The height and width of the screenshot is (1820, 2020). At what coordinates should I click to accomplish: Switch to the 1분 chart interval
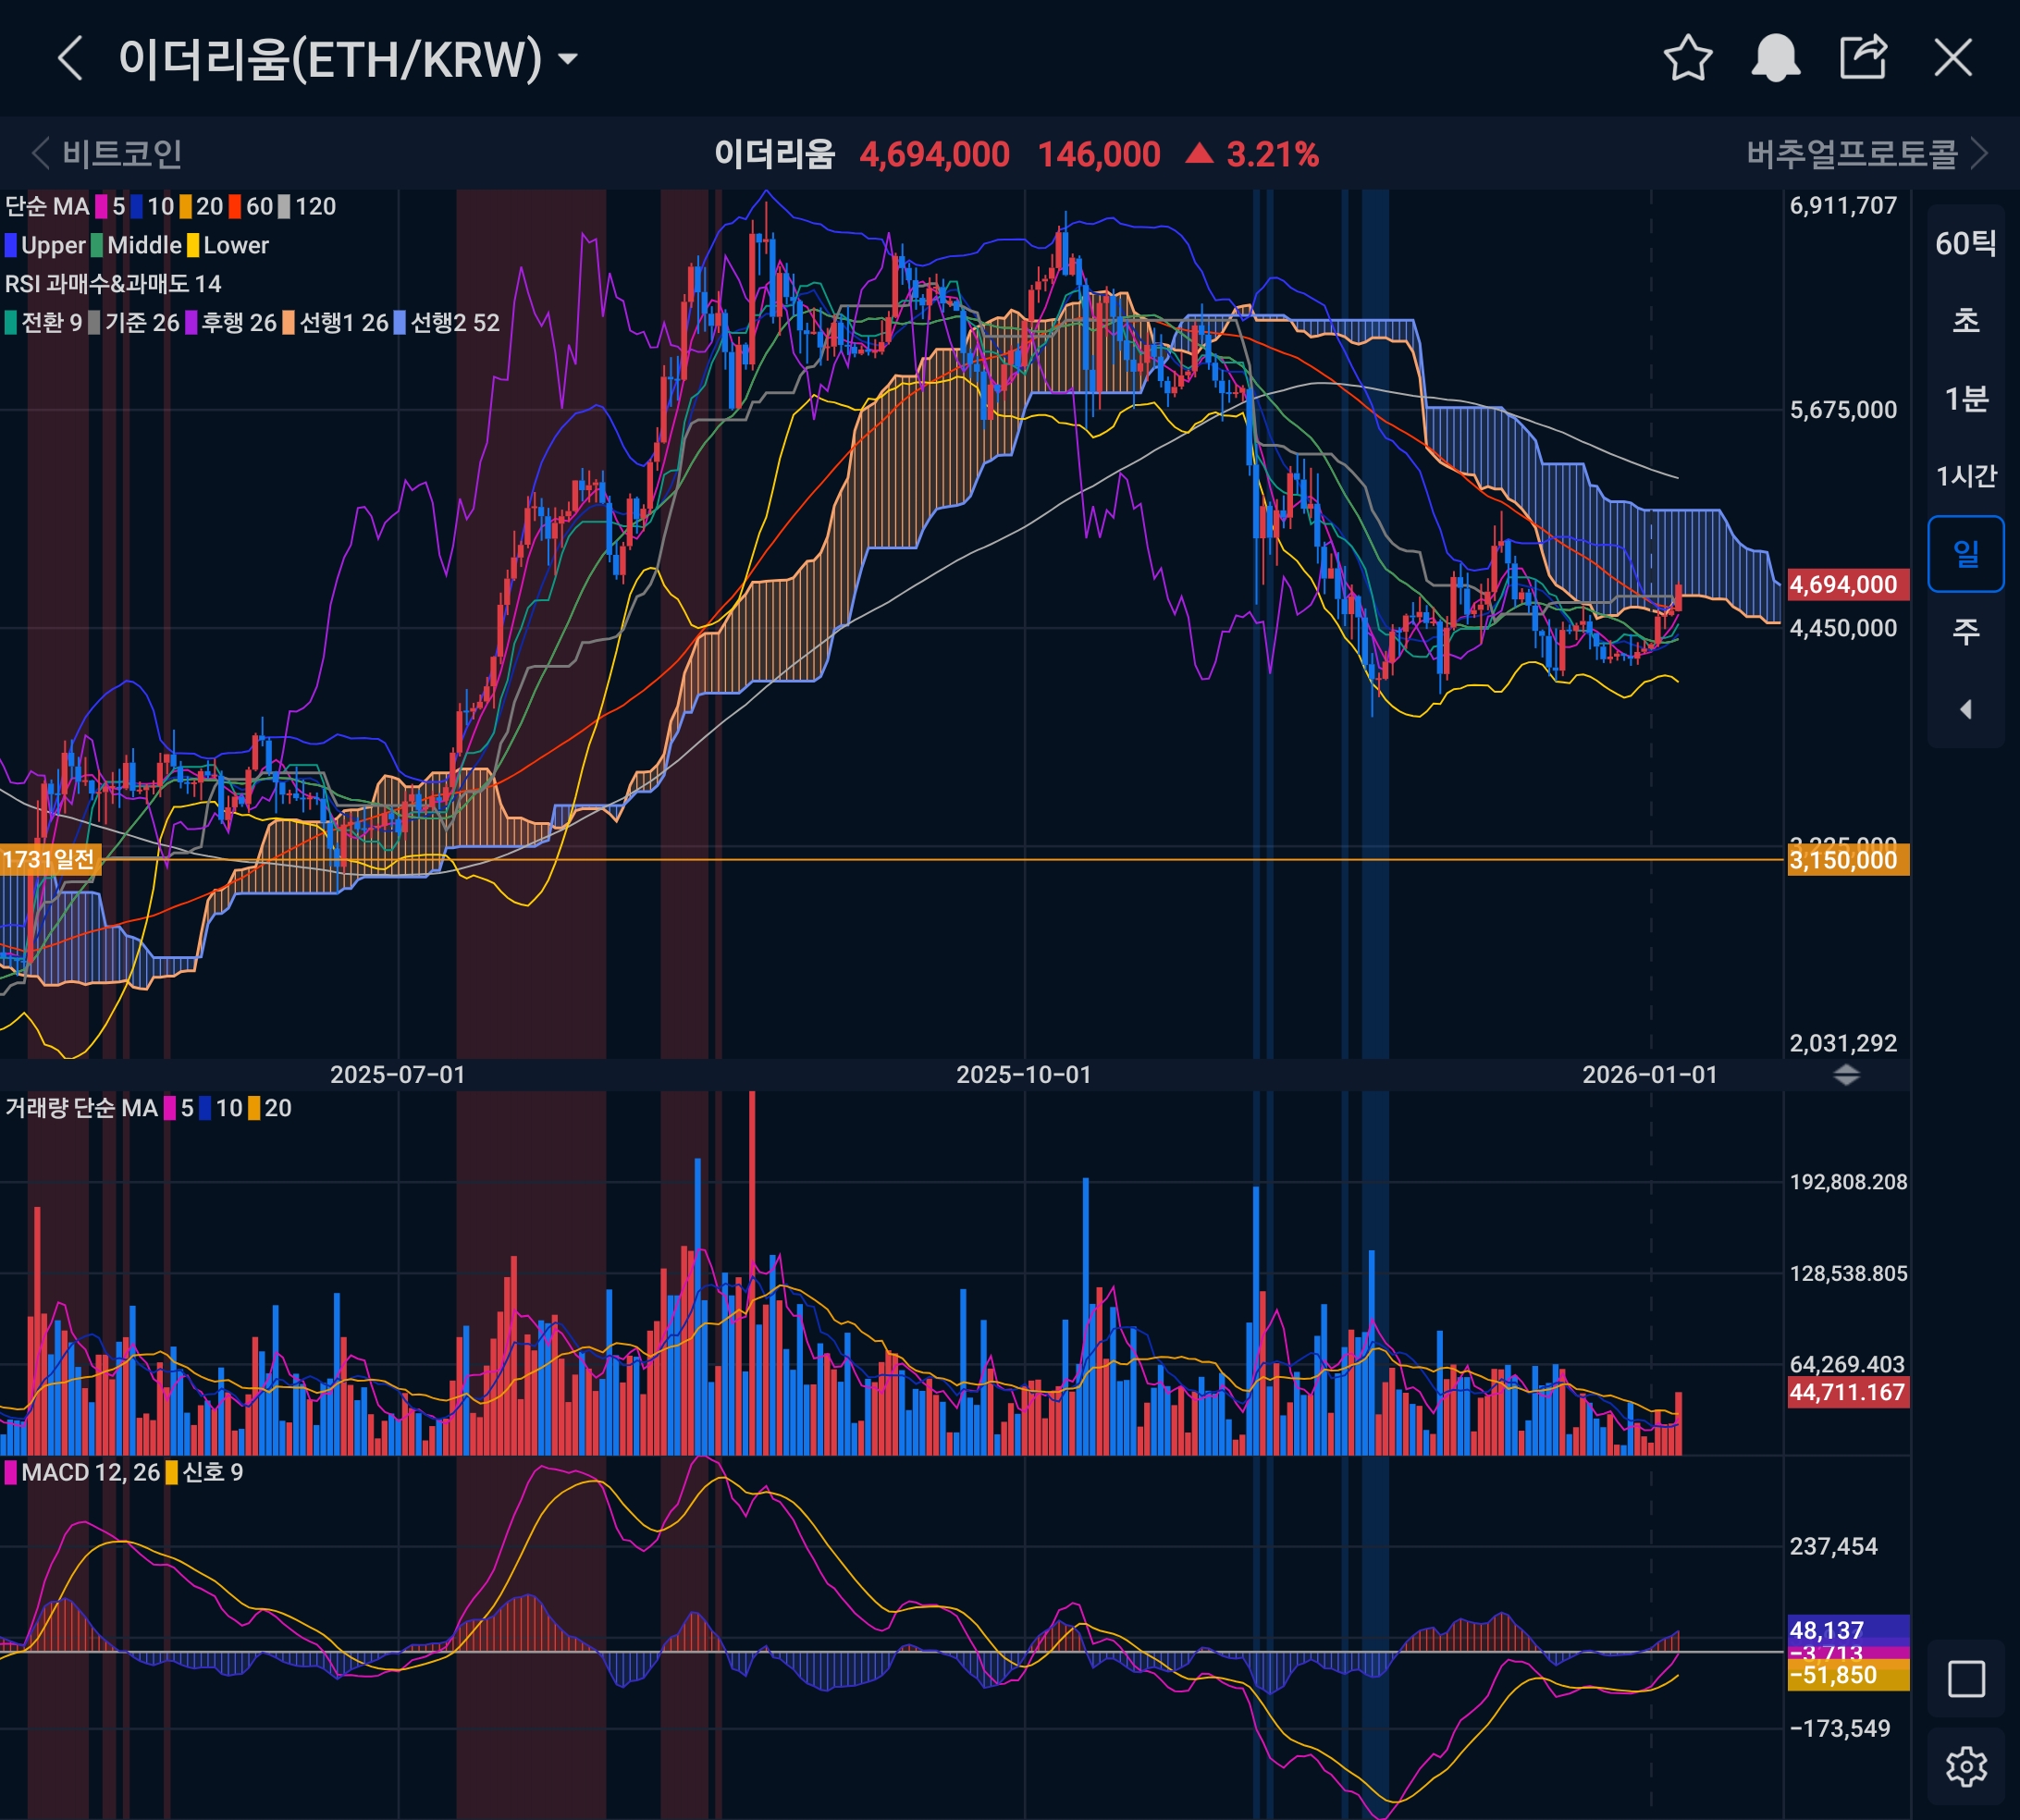(x=1966, y=399)
